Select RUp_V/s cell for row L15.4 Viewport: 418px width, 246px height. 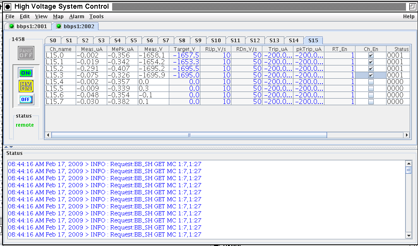pos(215,82)
